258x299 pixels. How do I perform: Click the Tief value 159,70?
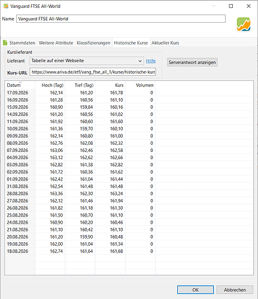(87, 129)
